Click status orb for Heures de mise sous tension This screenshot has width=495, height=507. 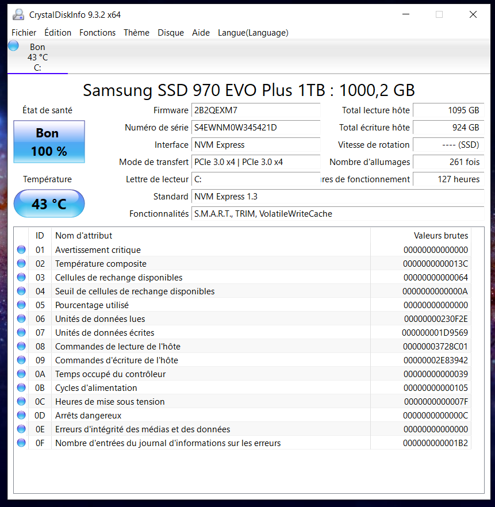[x=21, y=401]
